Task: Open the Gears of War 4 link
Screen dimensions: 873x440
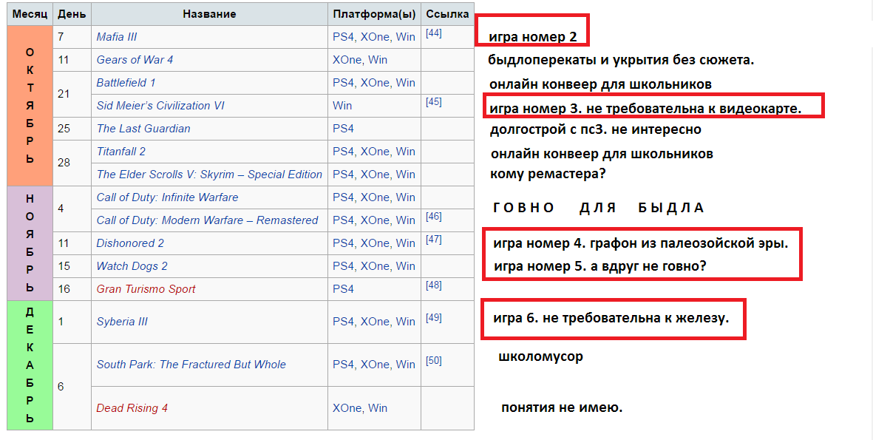Action: (135, 60)
